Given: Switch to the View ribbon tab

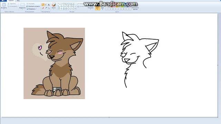Looking at the screenshot, I should (18, 1).
